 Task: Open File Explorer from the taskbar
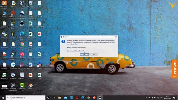pos(60,97)
